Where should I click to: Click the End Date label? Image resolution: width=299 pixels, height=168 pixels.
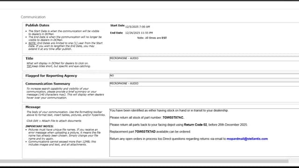coord(116,33)
